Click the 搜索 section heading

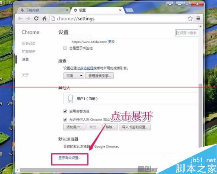62,61
